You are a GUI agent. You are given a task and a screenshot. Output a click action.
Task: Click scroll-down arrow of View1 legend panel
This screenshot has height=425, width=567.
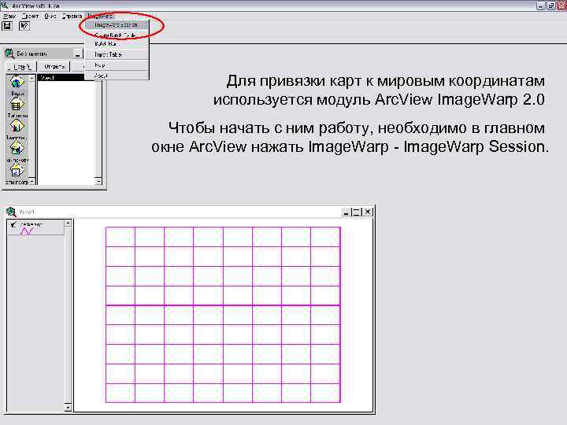point(68,408)
